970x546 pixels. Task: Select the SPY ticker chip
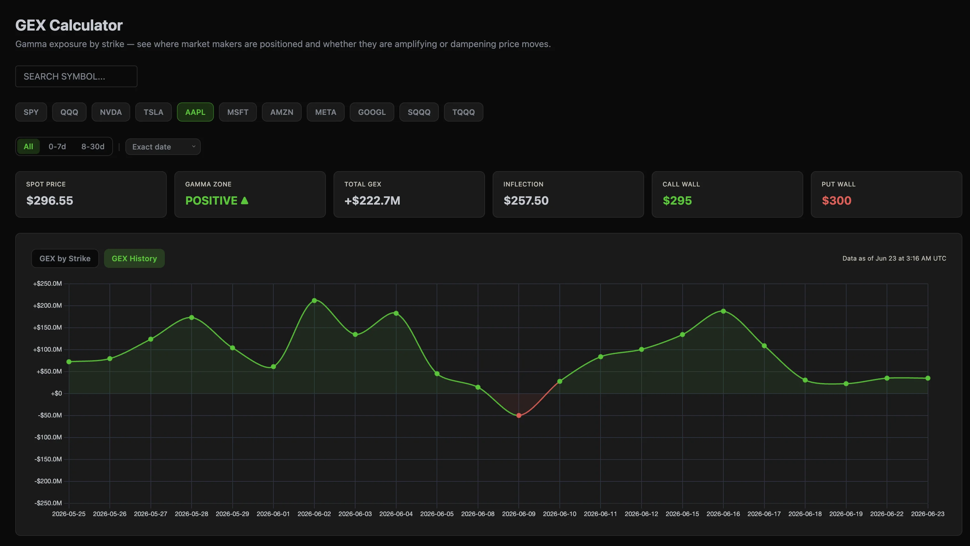31,112
